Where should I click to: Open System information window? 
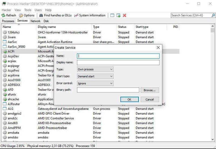90,15
